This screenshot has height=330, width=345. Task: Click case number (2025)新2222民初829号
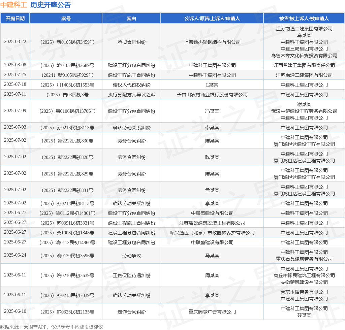coord(66,174)
